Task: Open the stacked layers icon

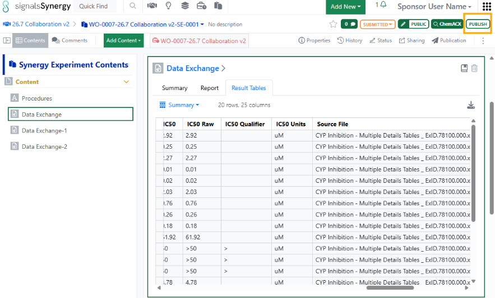Action: (x=185, y=6)
